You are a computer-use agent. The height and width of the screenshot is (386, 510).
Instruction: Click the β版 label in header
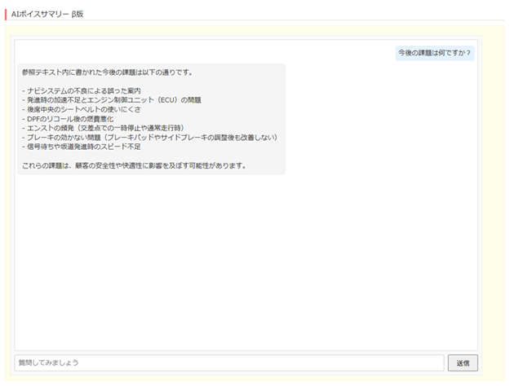pyautogui.click(x=78, y=14)
